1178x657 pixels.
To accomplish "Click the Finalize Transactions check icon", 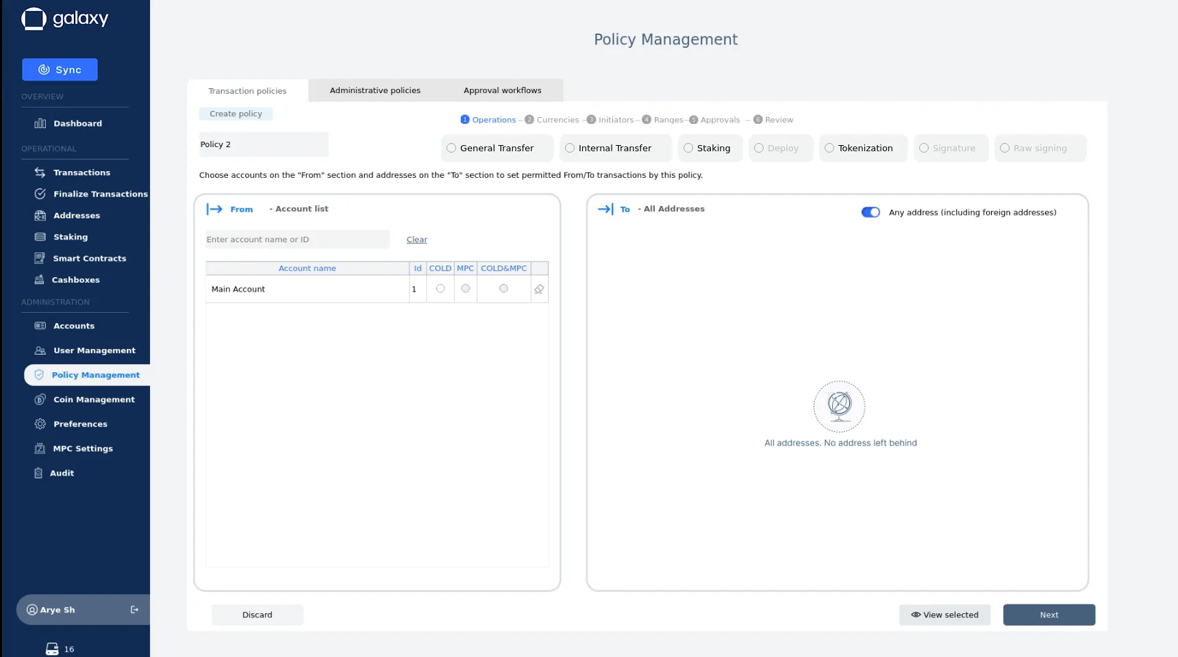I will click(x=40, y=194).
